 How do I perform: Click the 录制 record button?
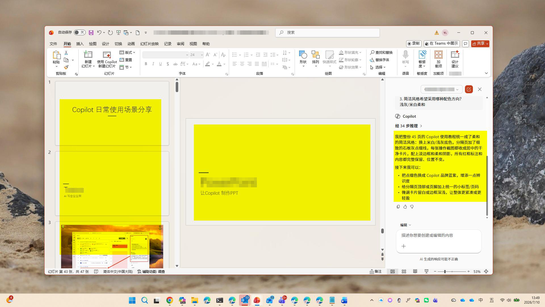414,43
